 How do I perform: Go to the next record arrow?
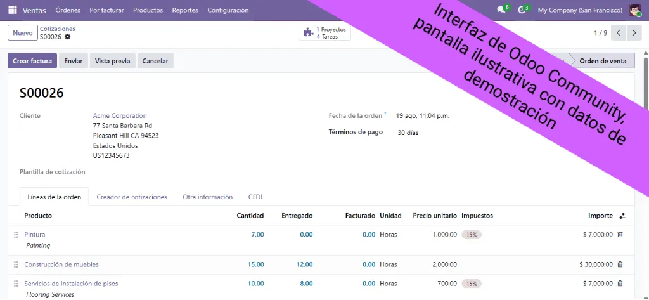634,33
